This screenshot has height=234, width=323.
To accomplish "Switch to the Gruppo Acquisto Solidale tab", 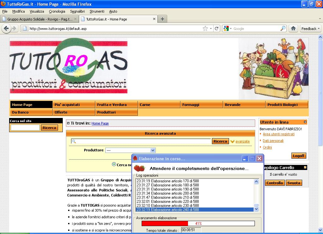I will click(x=39, y=19).
